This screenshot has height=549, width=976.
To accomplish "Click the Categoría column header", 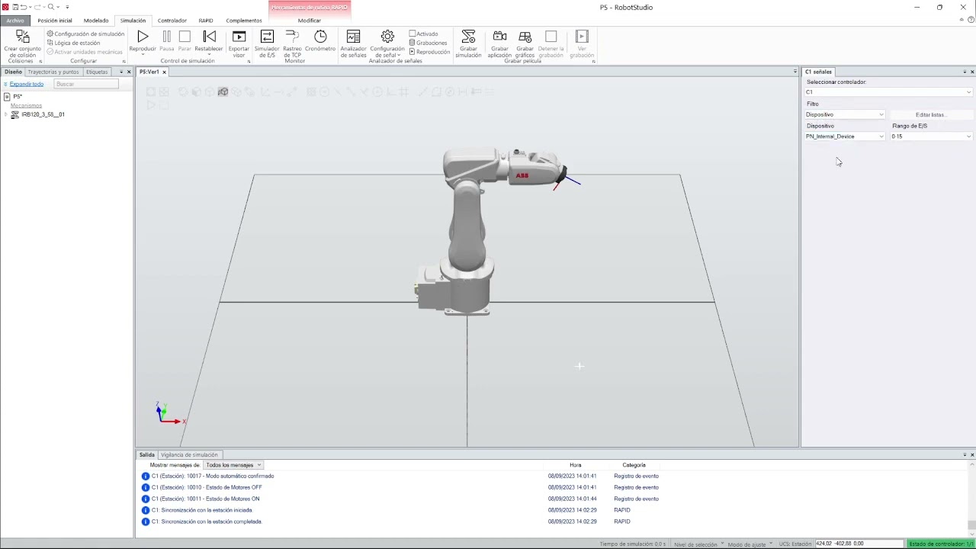I will (634, 465).
